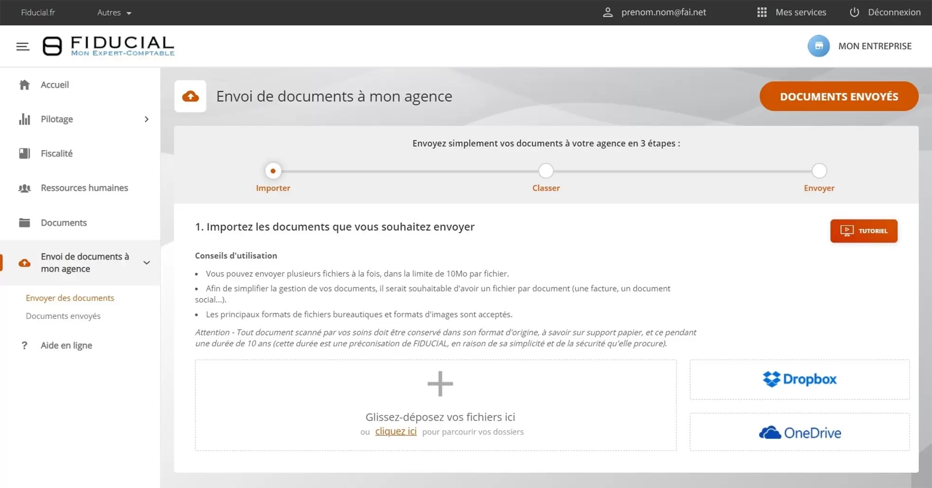
Task: Open the Autres dropdown
Action: pyautogui.click(x=114, y=13)
